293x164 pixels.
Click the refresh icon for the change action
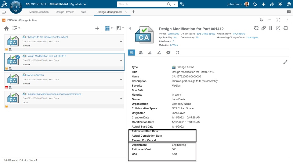pyautogui.click(x=256, y=28)
